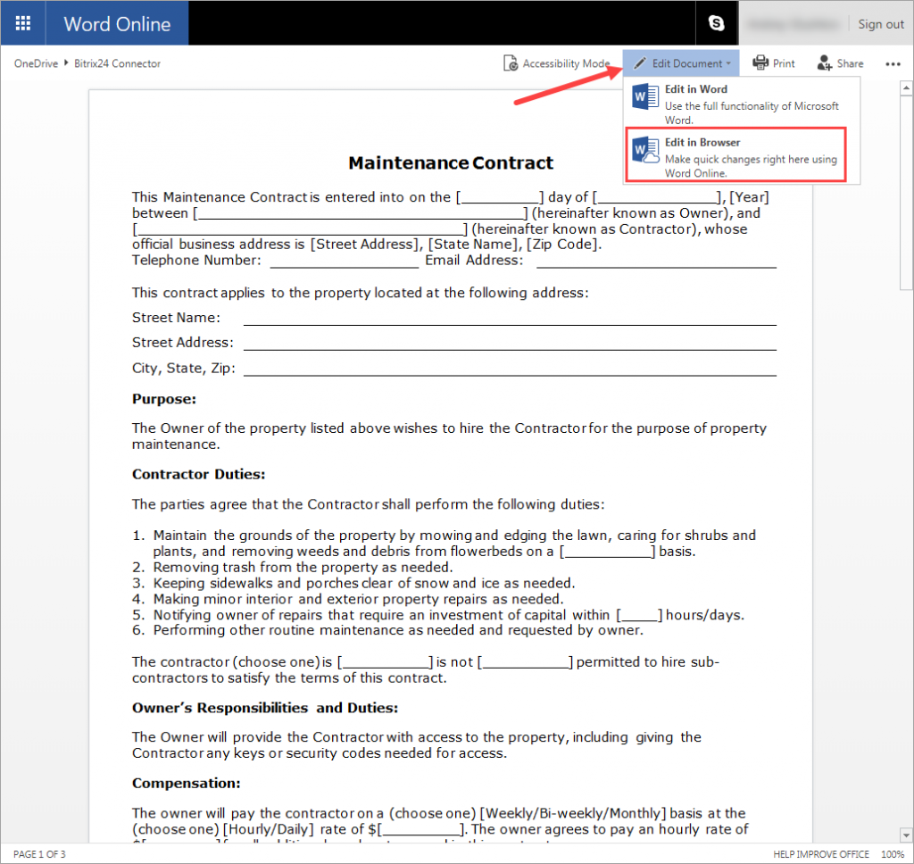Click the Compensation: heading
The width and height of the screenshot is (914, 864).
tap(186, 783)
